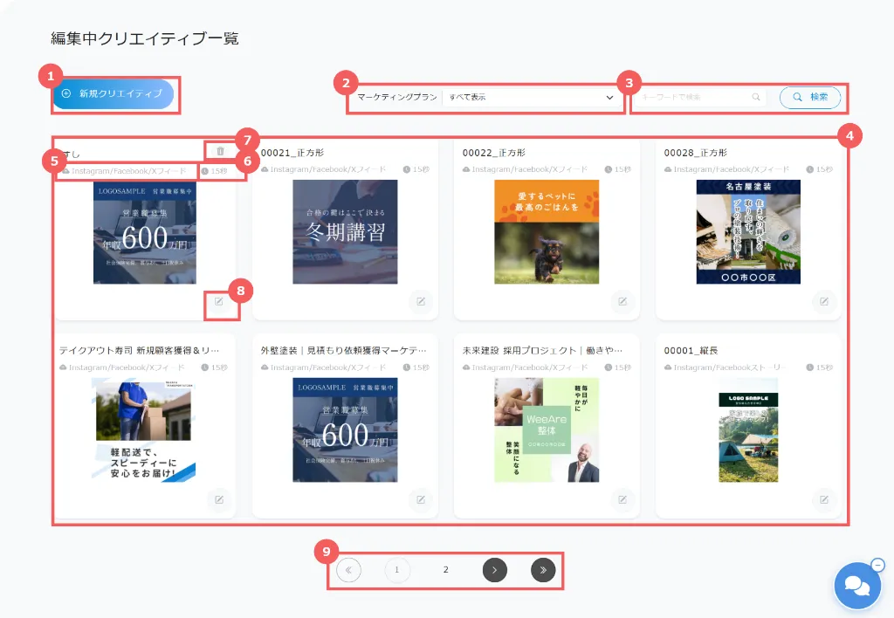Click the trash icon on the first card

tap(220, 151)
